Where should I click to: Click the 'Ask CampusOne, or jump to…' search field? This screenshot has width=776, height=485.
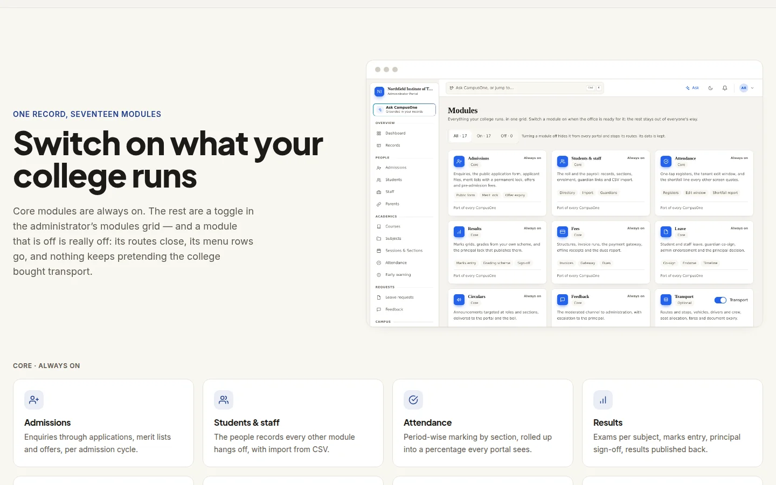525,88
